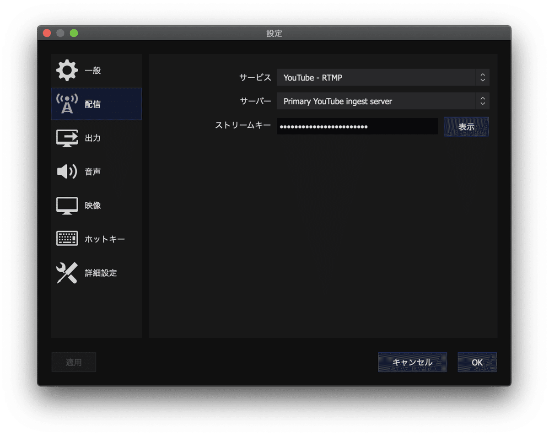
Task: Click the stepper arrows on サービス combo box
Action: (482, 77)
